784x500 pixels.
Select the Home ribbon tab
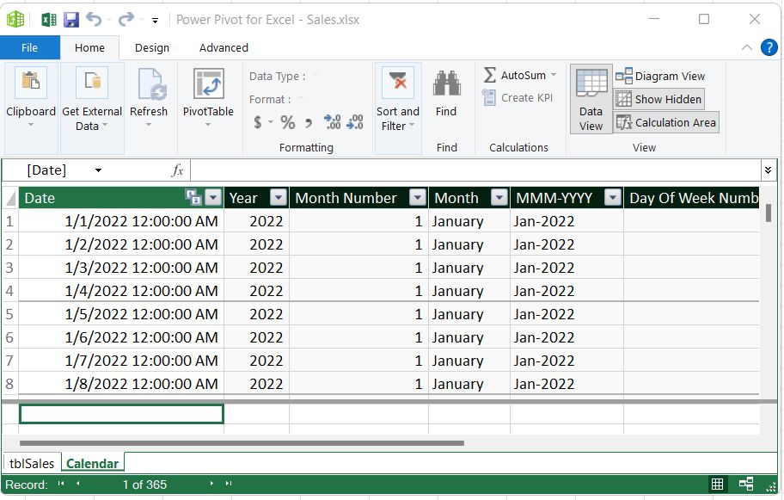click(89, 47)
